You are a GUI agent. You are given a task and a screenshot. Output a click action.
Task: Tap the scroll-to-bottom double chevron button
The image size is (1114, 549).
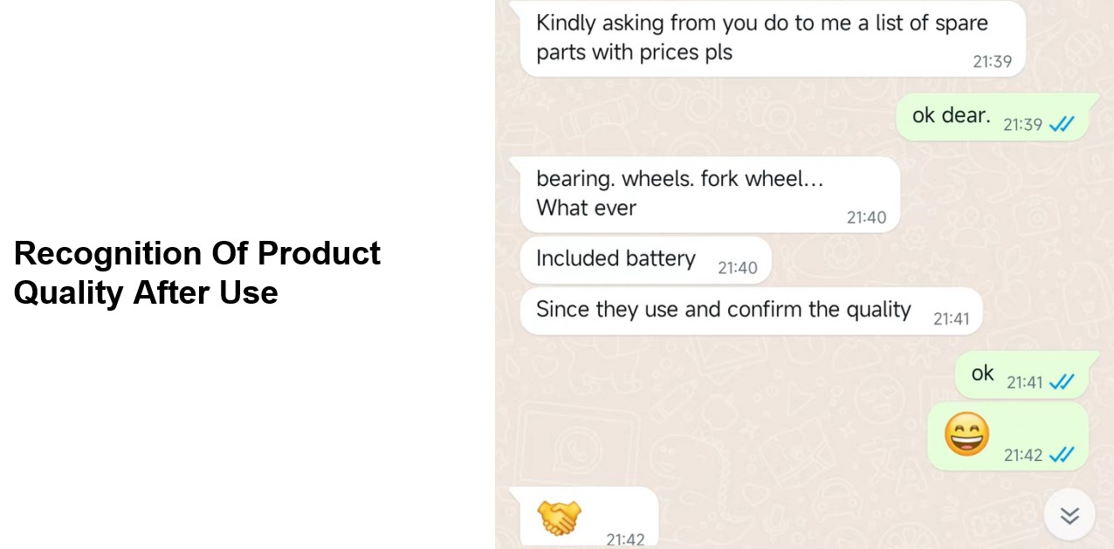coord(1069,515)
